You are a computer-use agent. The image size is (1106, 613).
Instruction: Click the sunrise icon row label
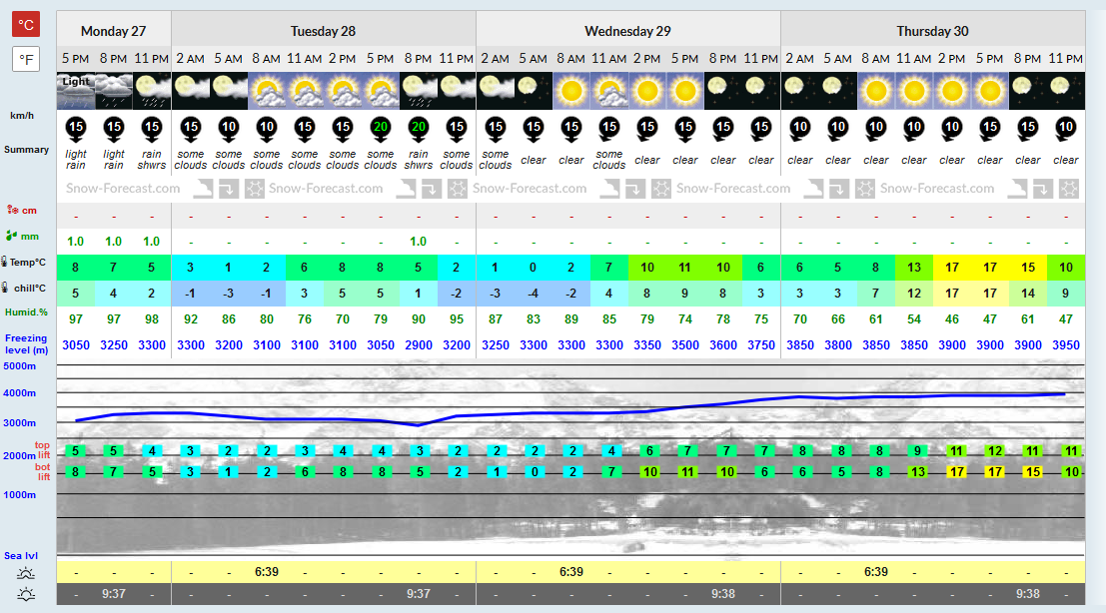pyautogui.click(x=26, y=573)
